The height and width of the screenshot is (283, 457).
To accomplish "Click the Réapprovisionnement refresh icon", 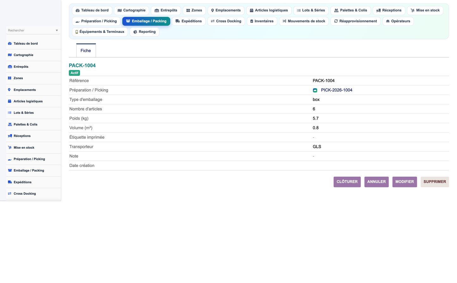I will coord(336,21).
